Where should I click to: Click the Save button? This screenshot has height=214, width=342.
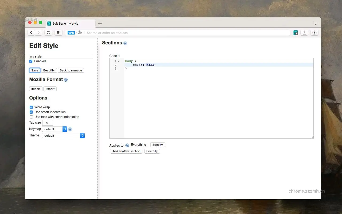tap(35, 70)
